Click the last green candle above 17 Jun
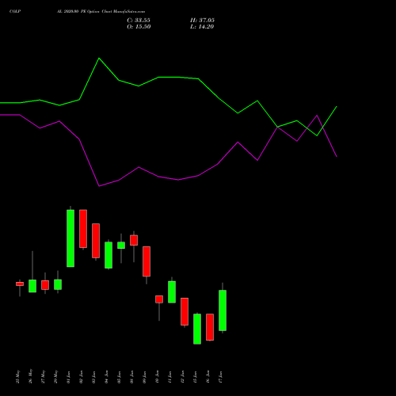 coord(223,310)
